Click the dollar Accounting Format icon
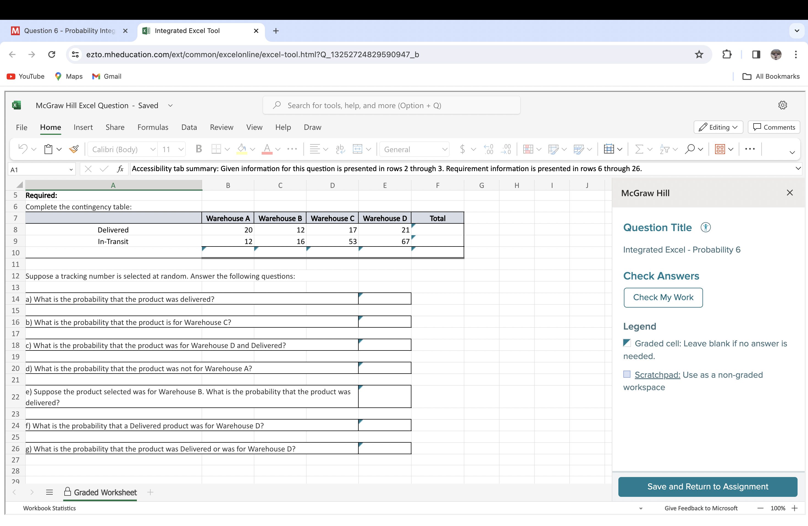The width and height of the screenshot is (808, 526). [462, 149]
